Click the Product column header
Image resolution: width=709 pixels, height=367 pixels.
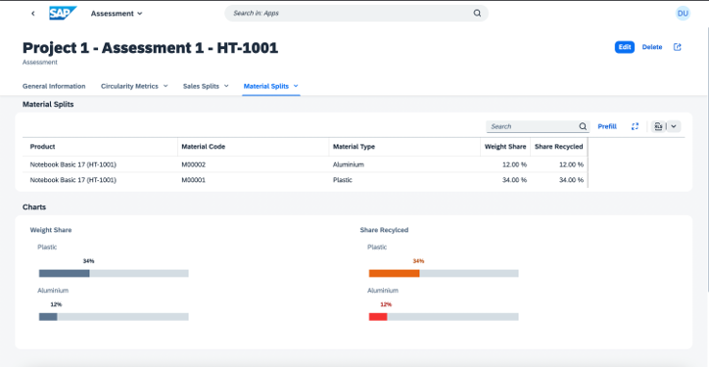pyautogui.click(x=100, y=147)
